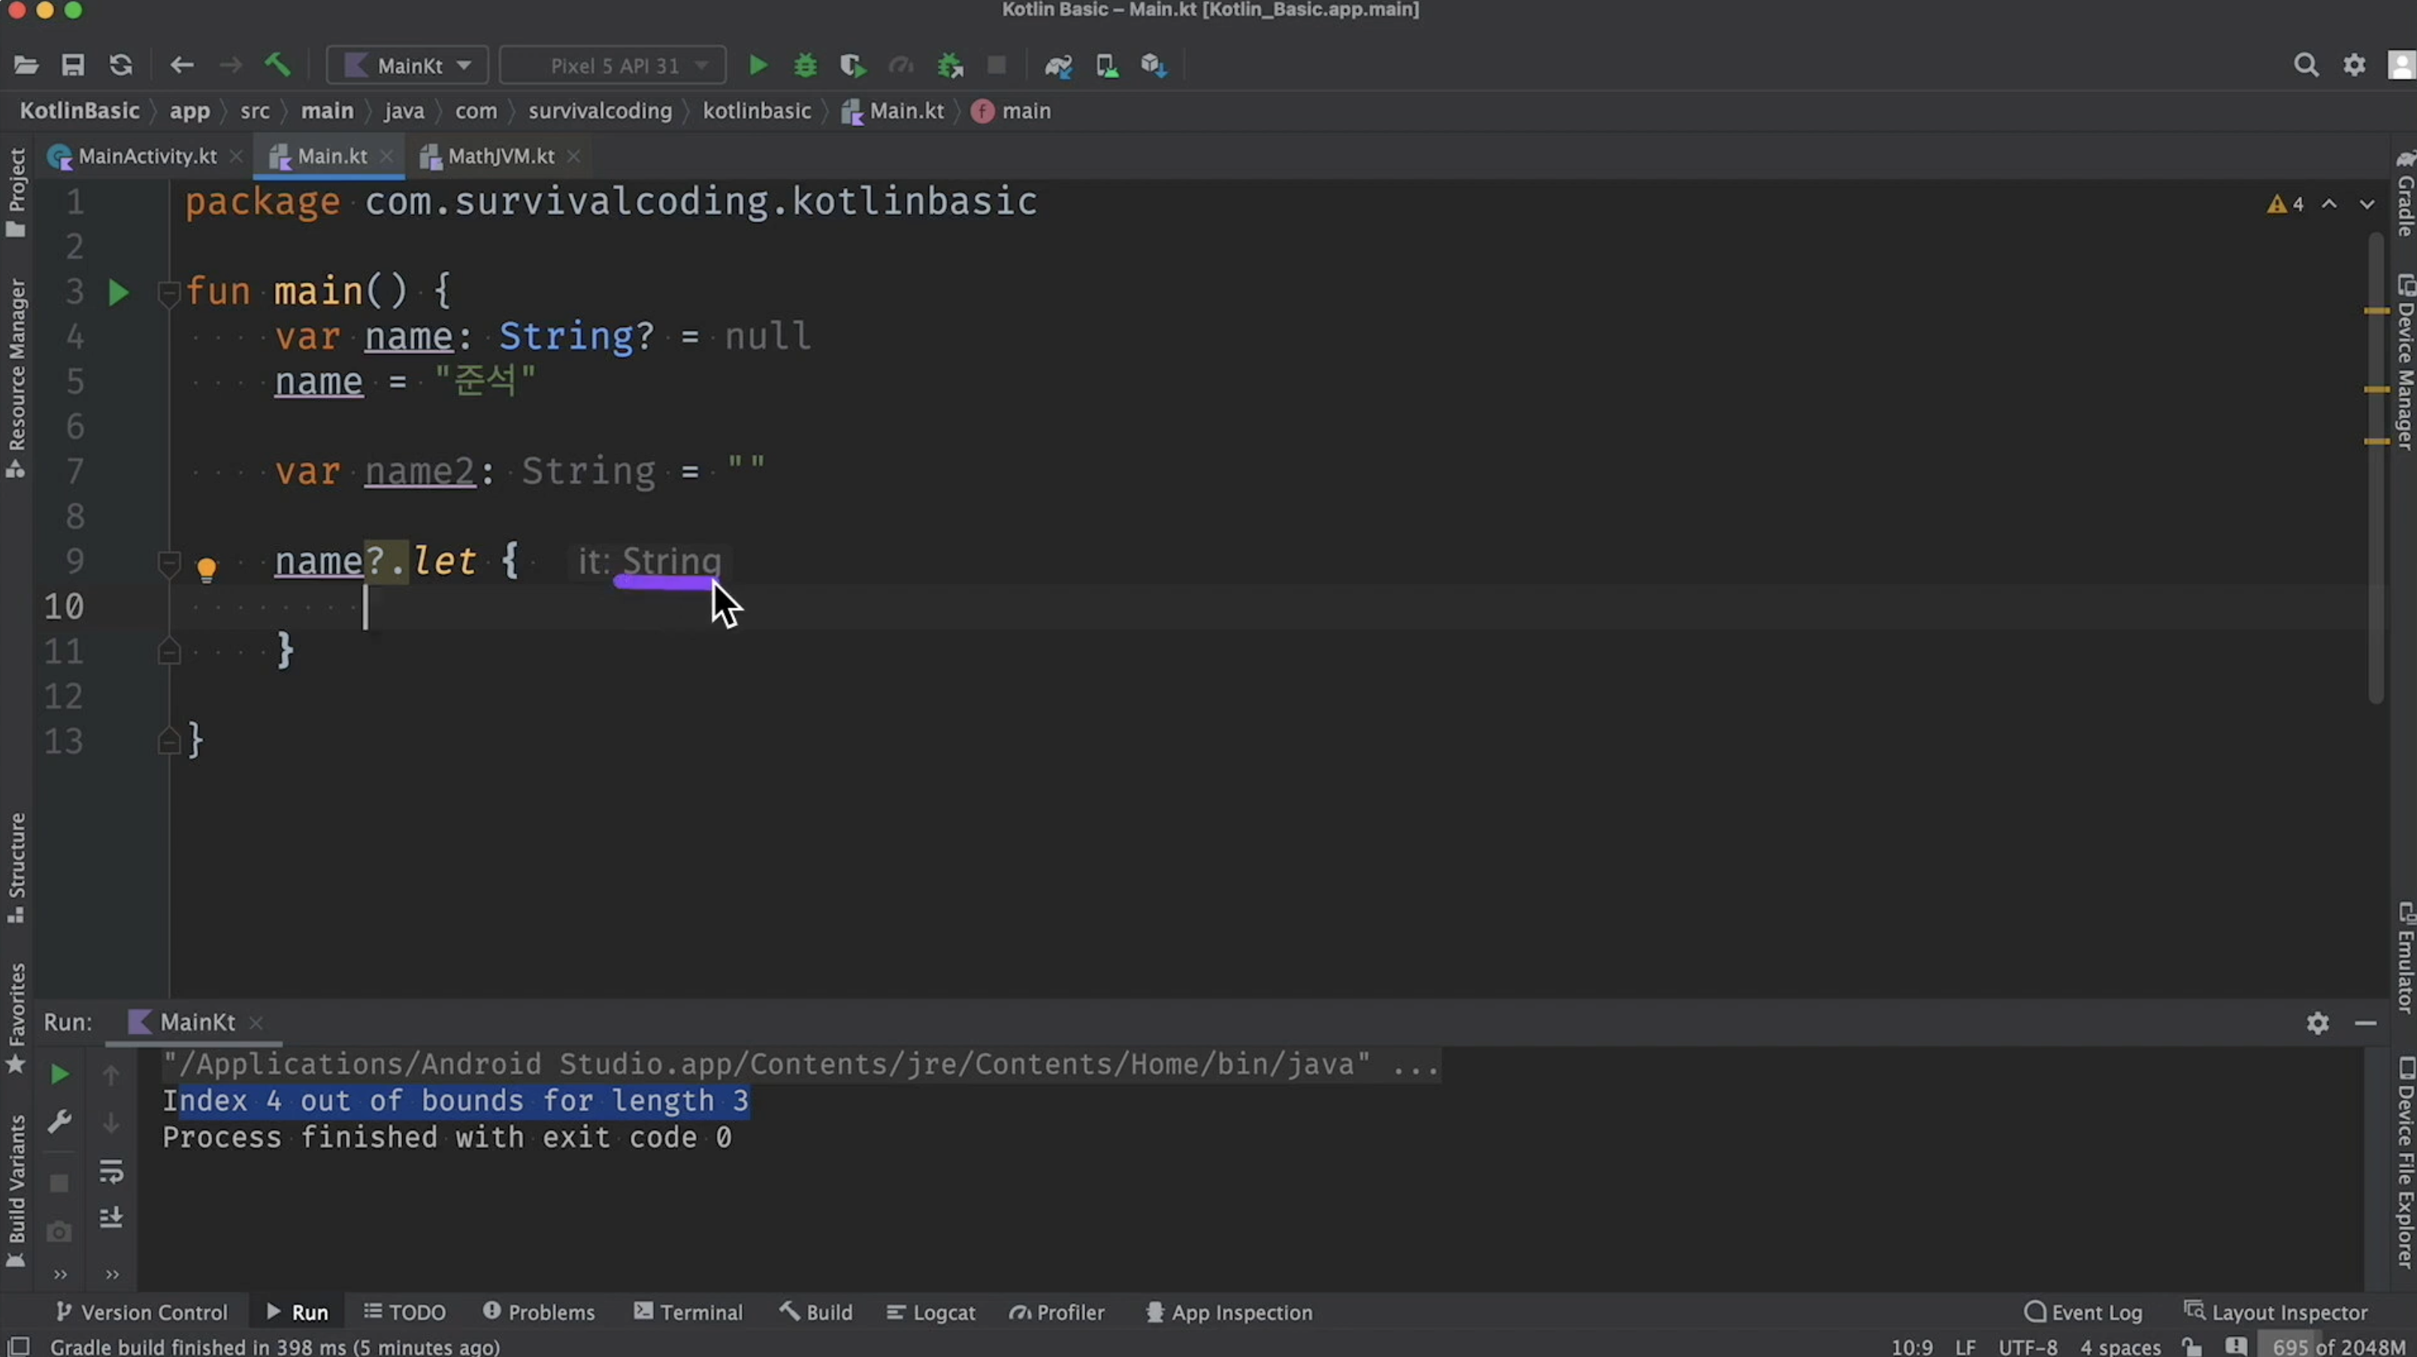Collapse the main function fold marker
Screen dimensions: 2417x1357
click(x=169, y=292)
